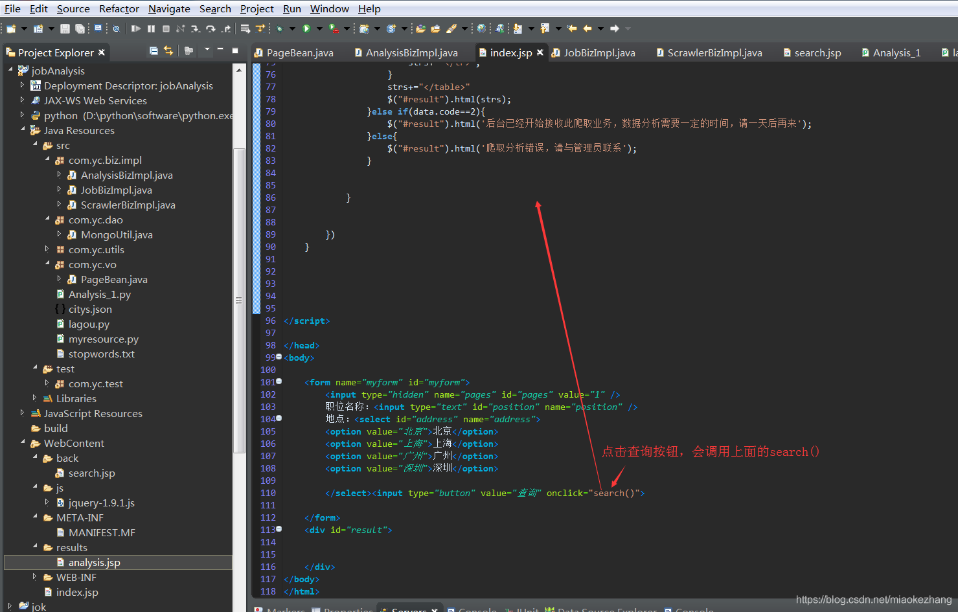
Task: Select analysis.jsp in the results folder
Action: pos(94,562)
